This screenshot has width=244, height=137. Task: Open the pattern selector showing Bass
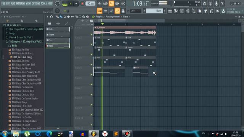[x=154, y=11]
